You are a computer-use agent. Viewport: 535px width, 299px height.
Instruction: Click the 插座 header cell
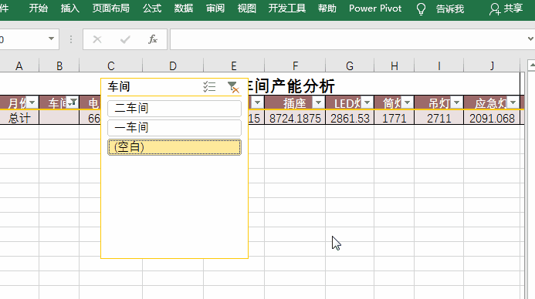point(295,102)
